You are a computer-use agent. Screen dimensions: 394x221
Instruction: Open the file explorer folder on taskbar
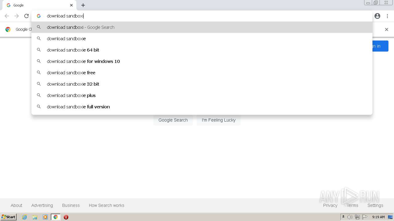pyautogui.click(x=35, y=217)
